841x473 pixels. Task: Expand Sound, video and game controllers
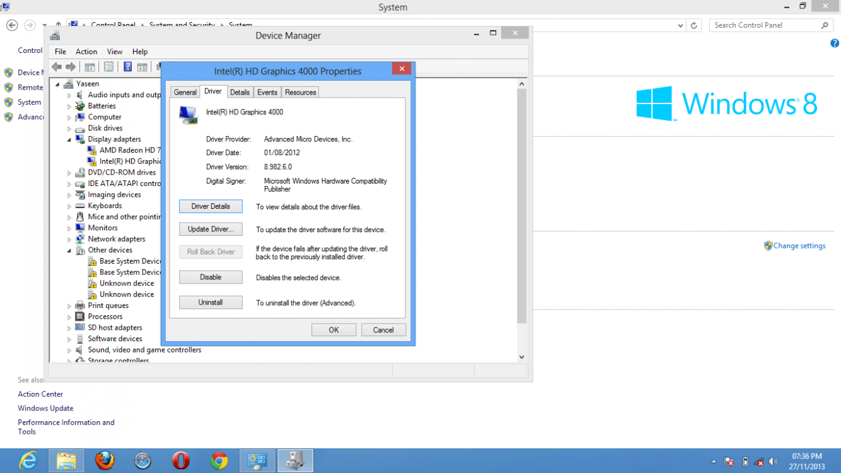[x=69, y=350]
